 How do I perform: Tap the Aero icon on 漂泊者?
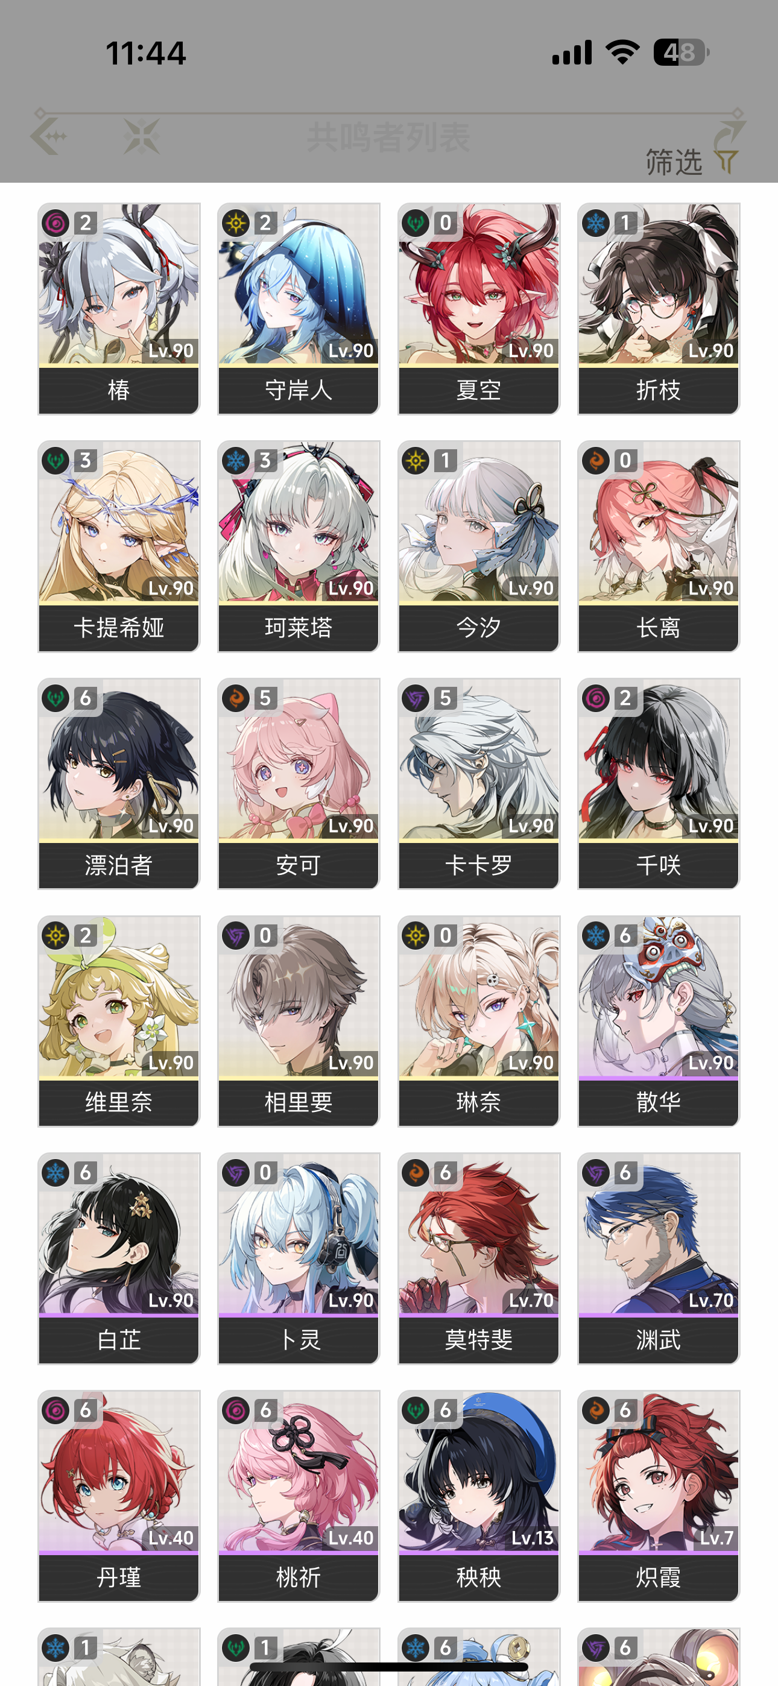coord(55,698)
